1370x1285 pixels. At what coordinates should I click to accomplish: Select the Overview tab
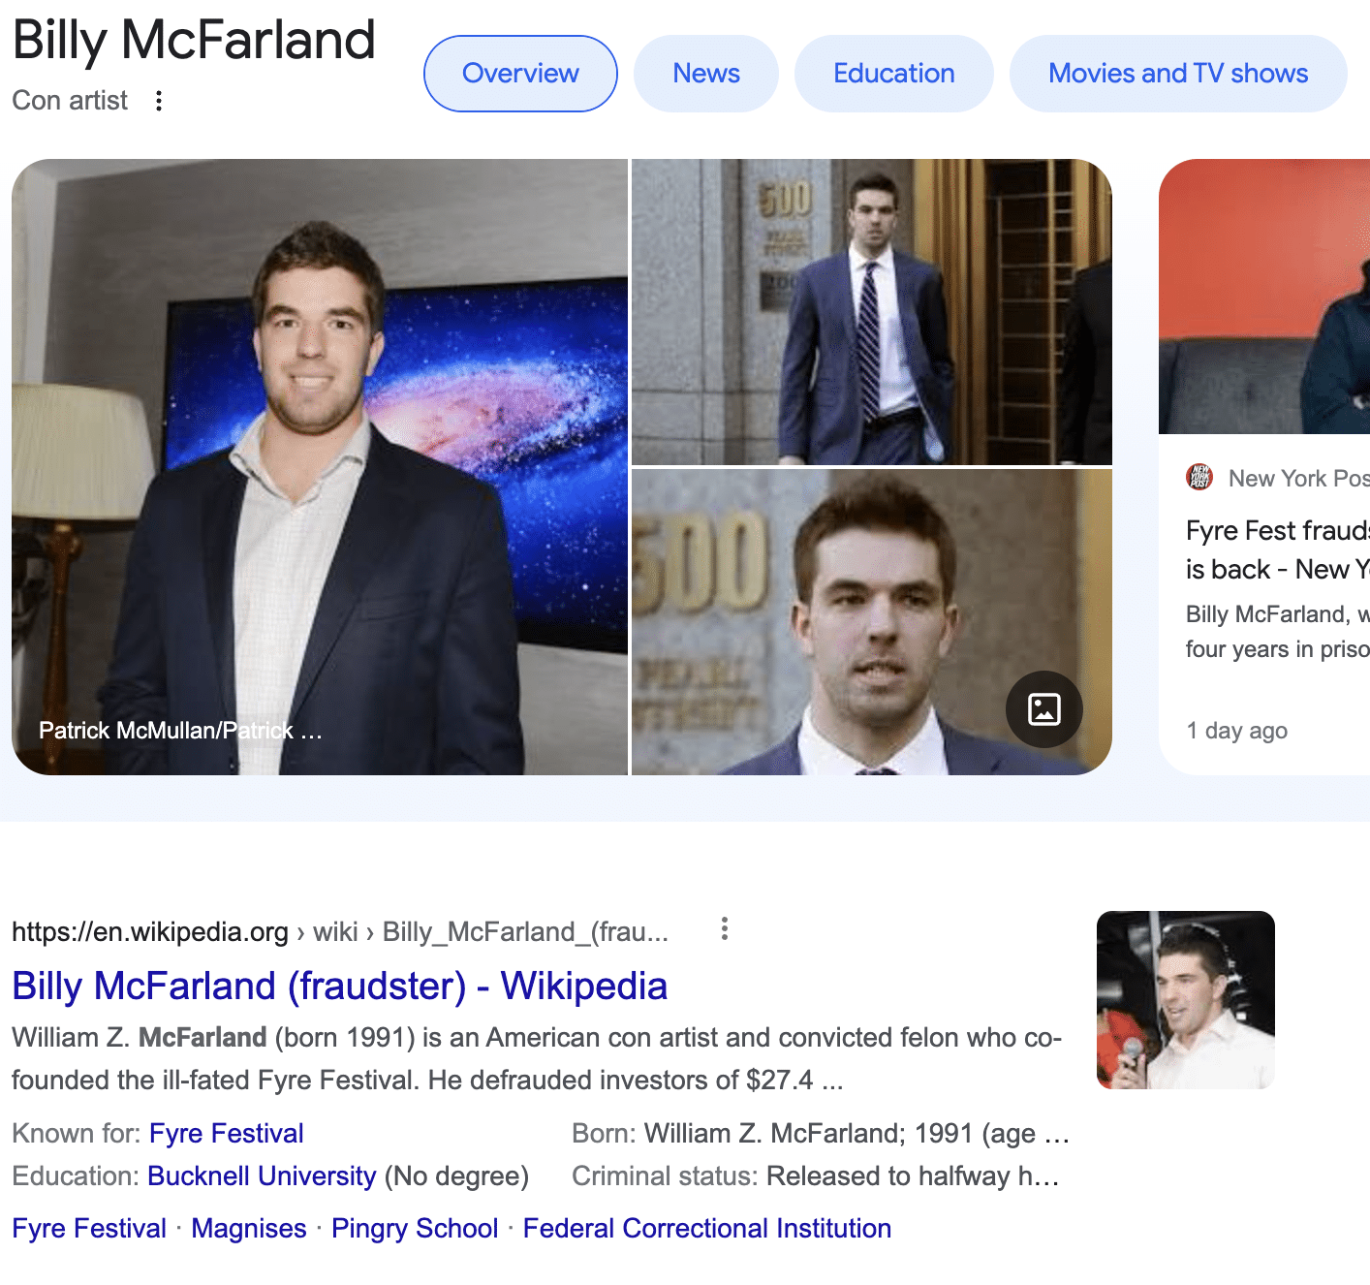tap(520, 74)
